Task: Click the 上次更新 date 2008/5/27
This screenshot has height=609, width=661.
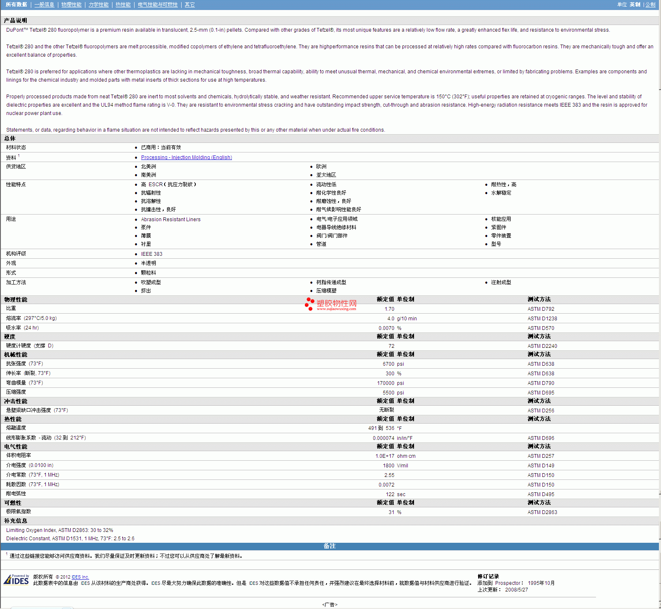Action: point(516,590)
